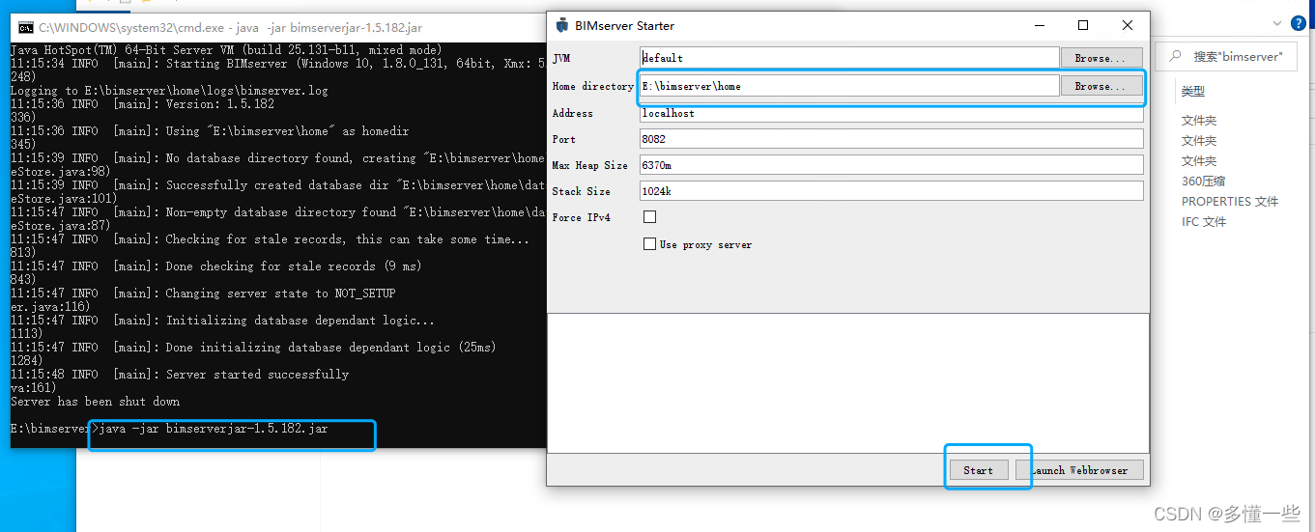Click the 'Server has been shut down' line

(x=95, y=401)
